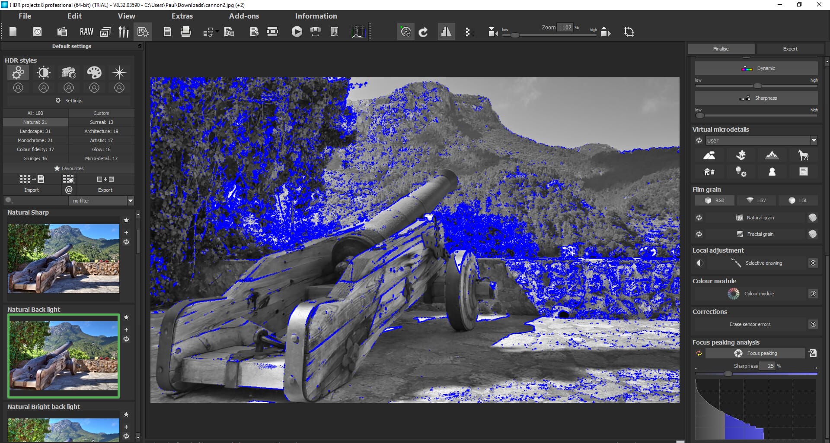Open the Virtual microdetails User dropdown
This screenshot has height=443, width=830.
pyautogui.click(x=761, y=140)
